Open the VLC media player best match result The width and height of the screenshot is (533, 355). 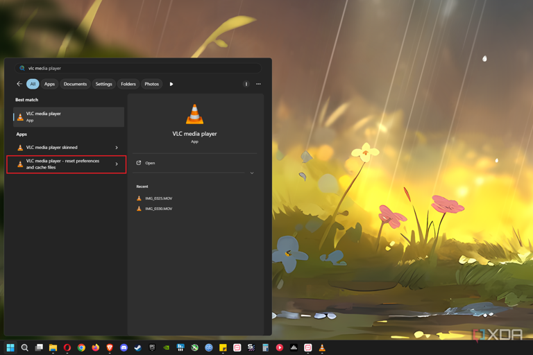pyautogui.click(x=69, y=117)
